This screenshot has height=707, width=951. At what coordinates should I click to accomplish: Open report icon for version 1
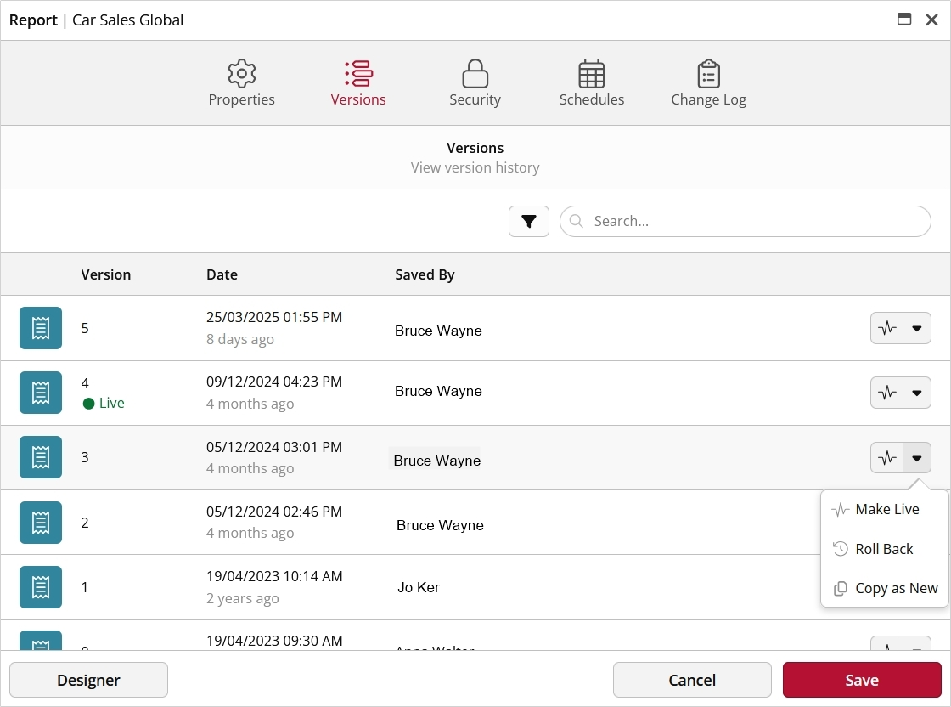pos(41,587)
